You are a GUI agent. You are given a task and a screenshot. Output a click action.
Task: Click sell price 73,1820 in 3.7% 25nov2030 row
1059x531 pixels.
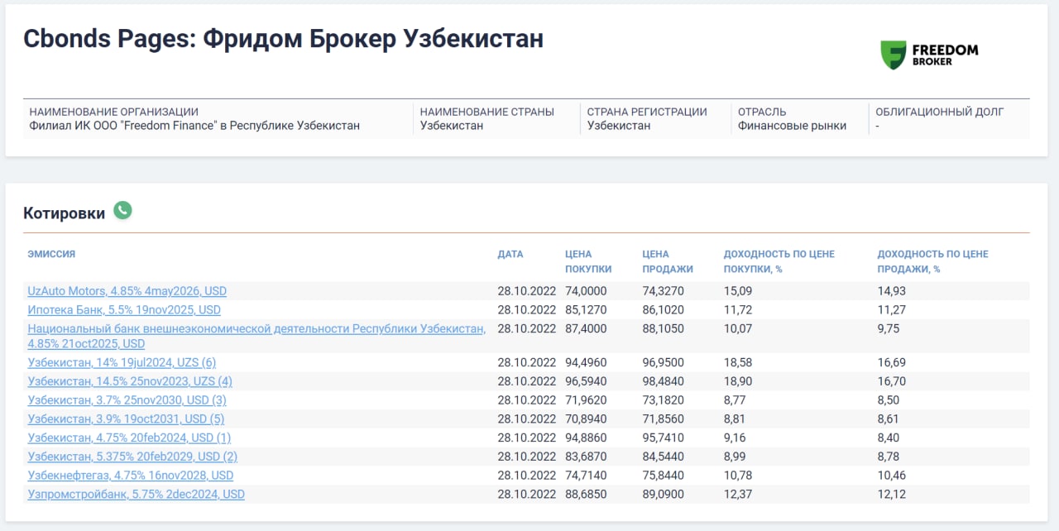click(664, 400)
